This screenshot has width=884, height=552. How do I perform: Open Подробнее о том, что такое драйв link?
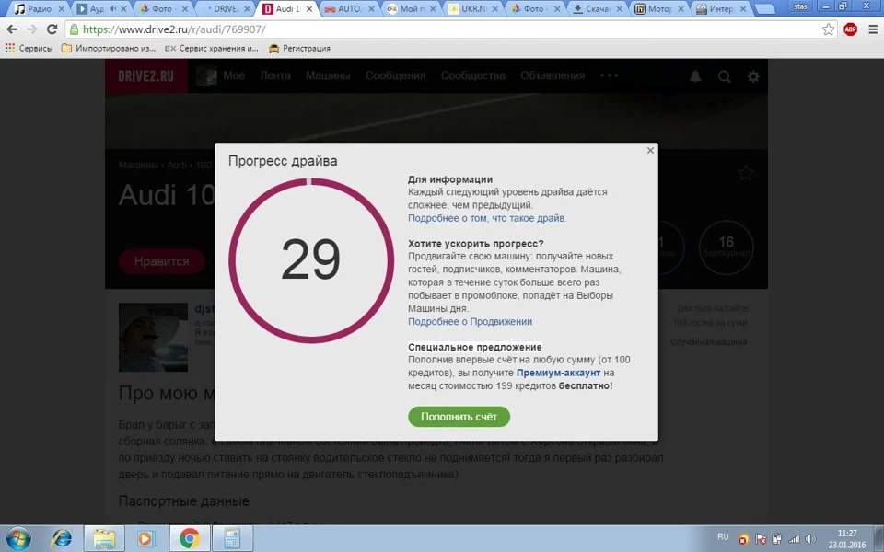487,218
